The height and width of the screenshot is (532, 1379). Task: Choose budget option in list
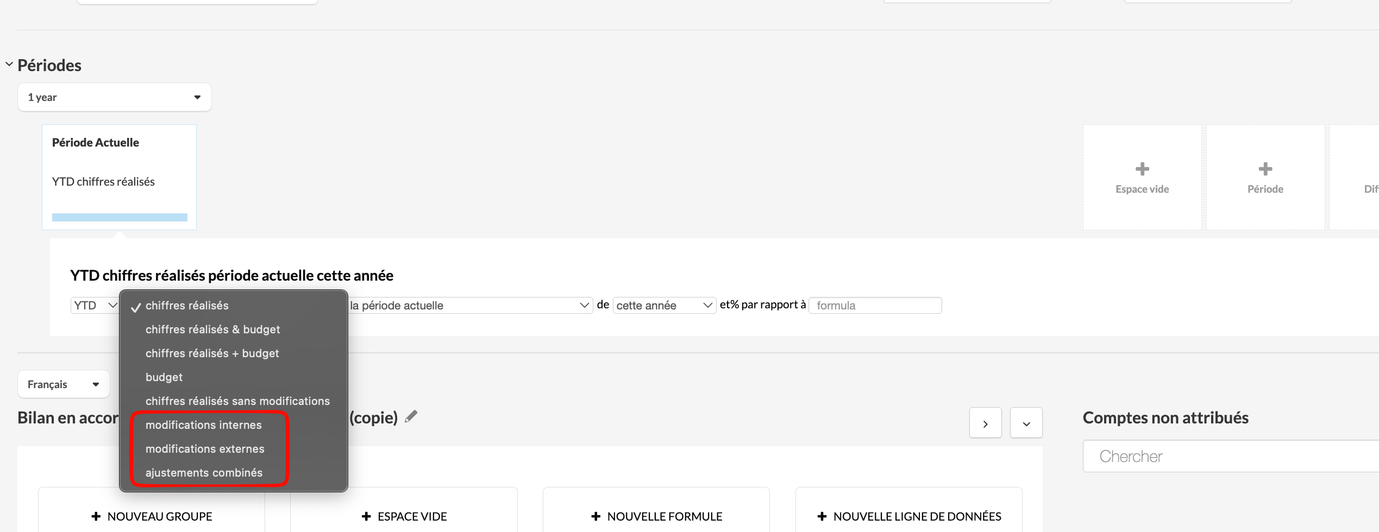pos(234,377)
